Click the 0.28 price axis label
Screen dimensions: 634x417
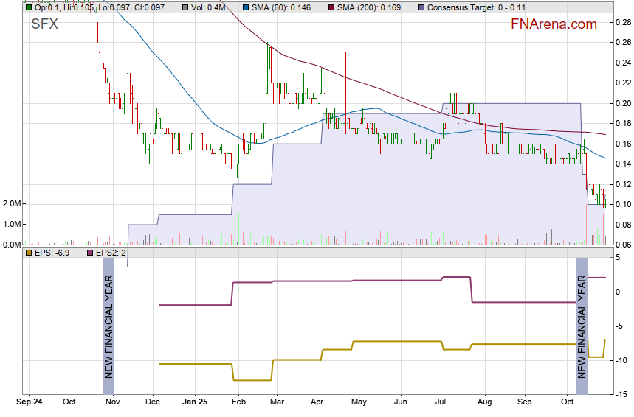(x=623, y=22)
